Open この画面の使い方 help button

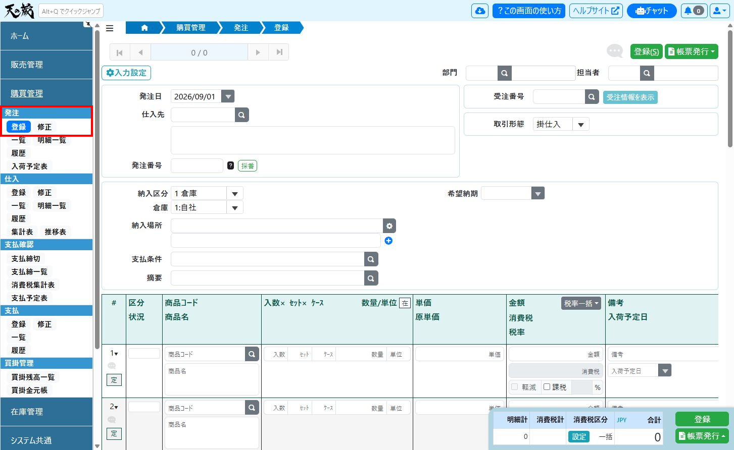click(x=529, y=11)
